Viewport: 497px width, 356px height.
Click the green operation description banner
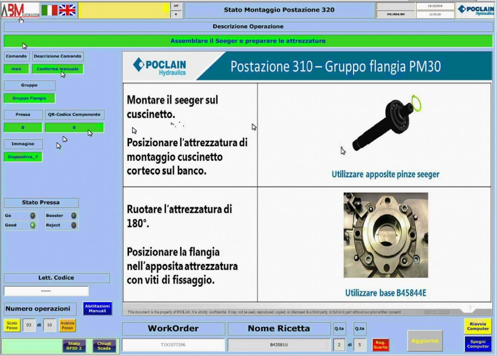click(248, 41)
